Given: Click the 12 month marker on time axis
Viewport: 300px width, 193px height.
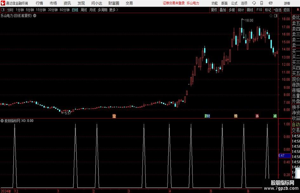Looking at the screenshot, I should point(16,191).
